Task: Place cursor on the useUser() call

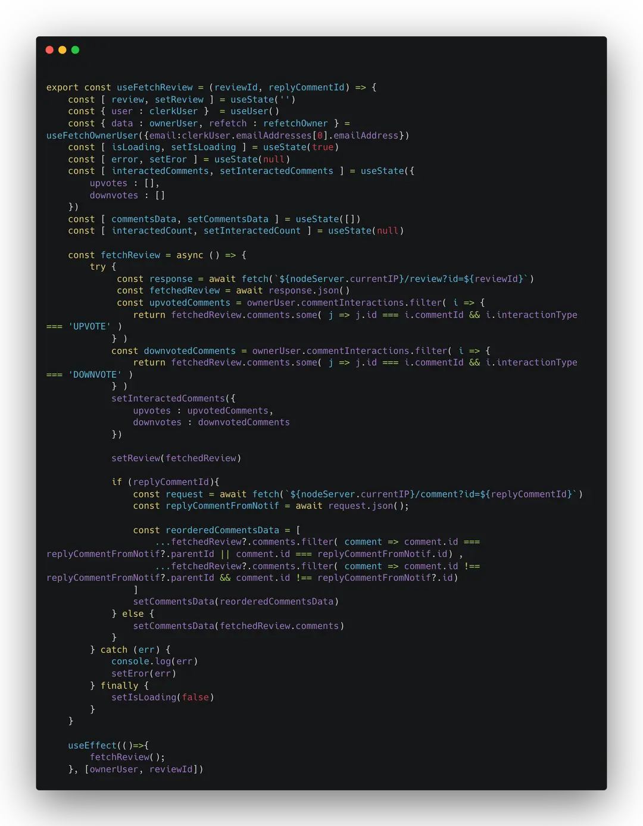Action: pyautogui.click(x=255, y=111)
